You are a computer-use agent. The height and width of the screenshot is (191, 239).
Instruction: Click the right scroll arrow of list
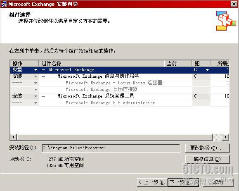pyautogui.click(x=226, y=137)
